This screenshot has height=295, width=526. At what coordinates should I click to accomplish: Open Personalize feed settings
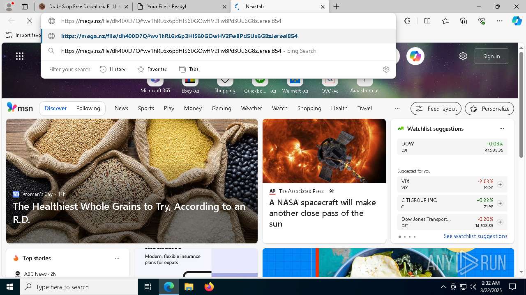pyautogui.click(x=489, y=109)
